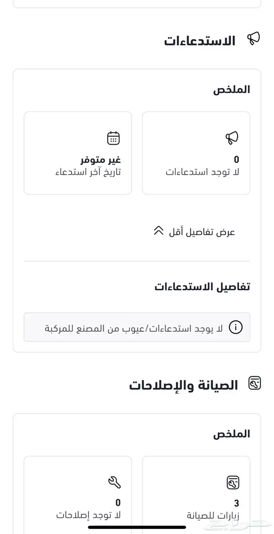Tap the home indicator bar at bottom
This screenshot has width=274, height=534.
[x=137, y=527]
